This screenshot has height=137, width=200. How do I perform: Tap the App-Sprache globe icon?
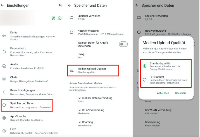4,118
